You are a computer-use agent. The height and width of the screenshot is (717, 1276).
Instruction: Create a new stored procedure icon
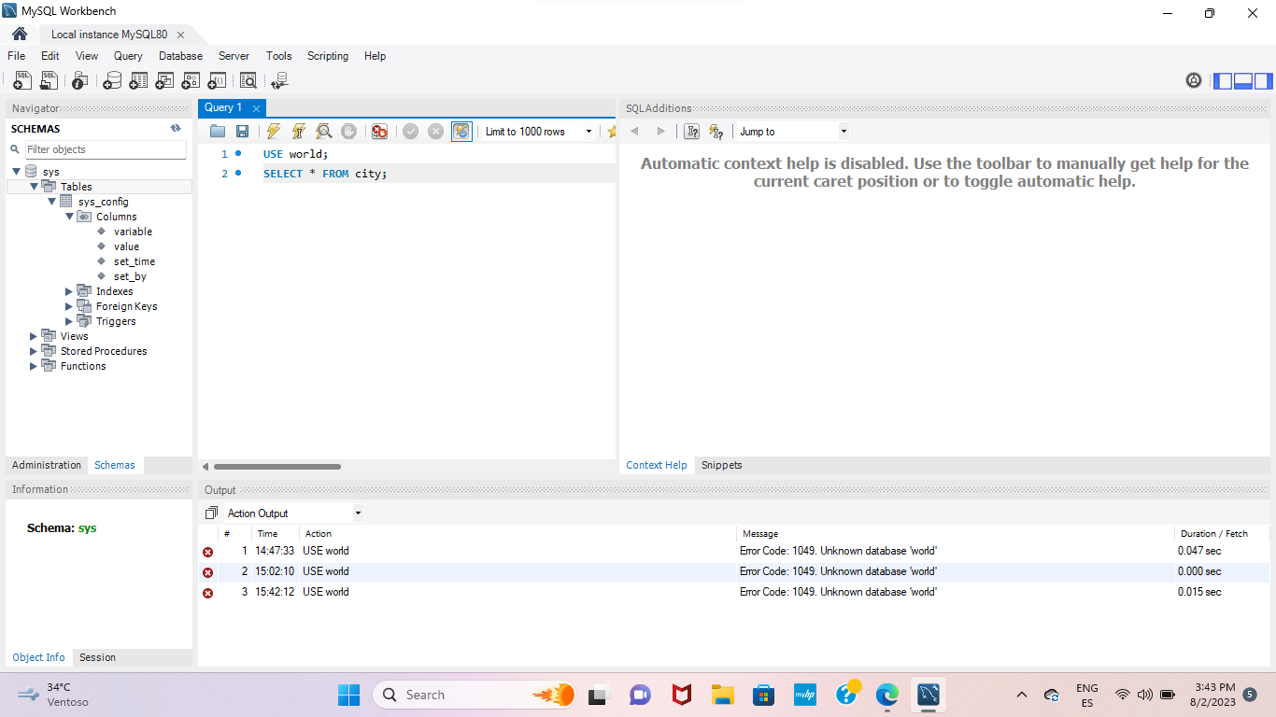pyautogui.click(x=191, y=81)
